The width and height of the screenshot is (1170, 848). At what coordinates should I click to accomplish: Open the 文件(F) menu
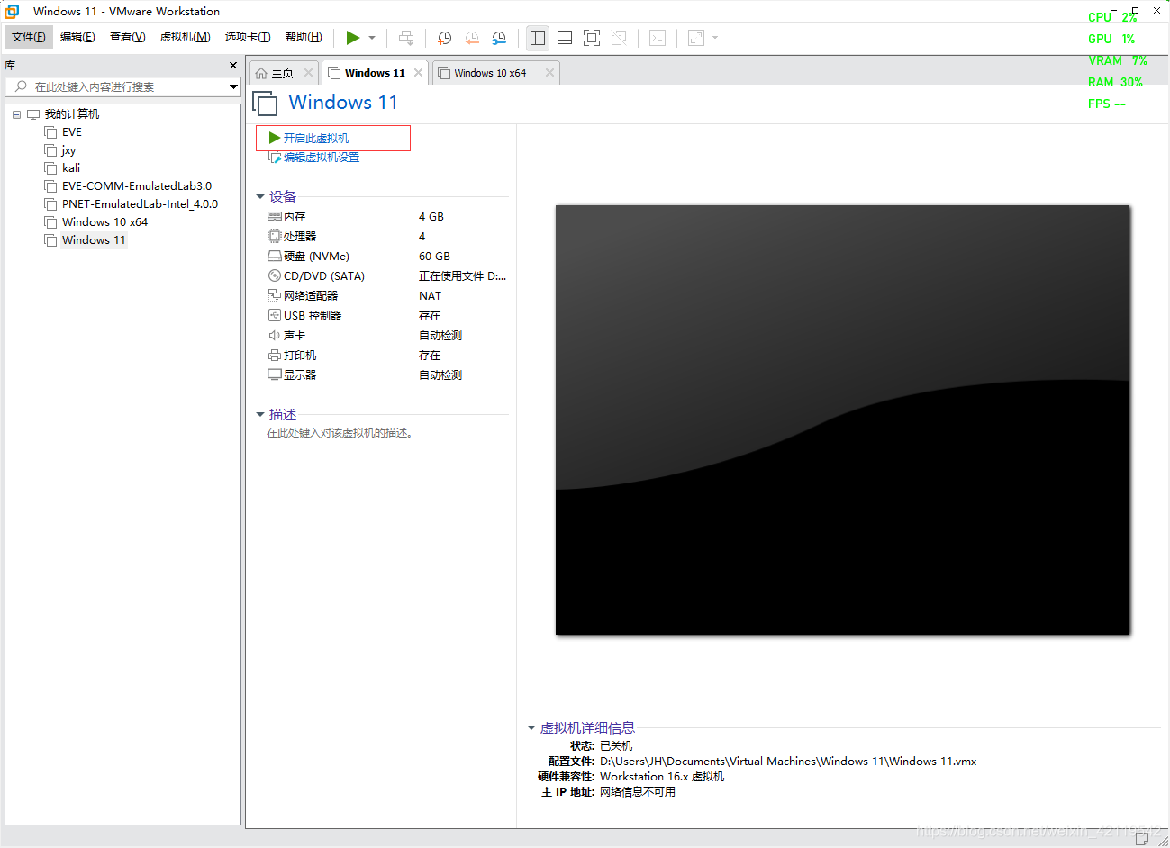(29, 37)
